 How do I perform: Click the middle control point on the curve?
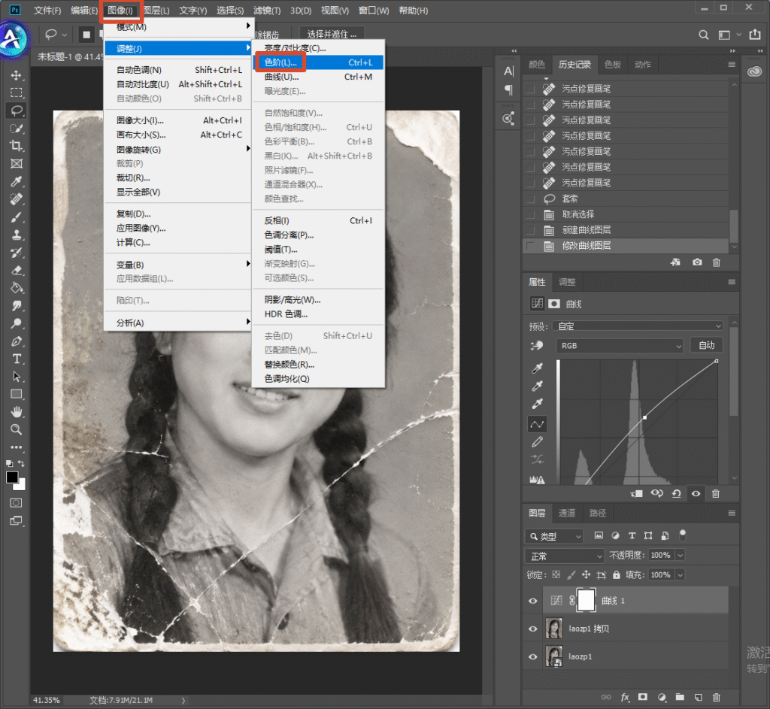(644, 417)
